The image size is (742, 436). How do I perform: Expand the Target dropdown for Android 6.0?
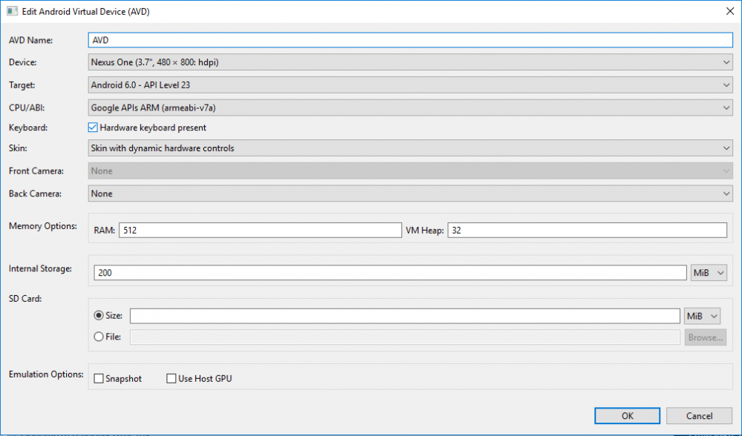click(410, 85)
